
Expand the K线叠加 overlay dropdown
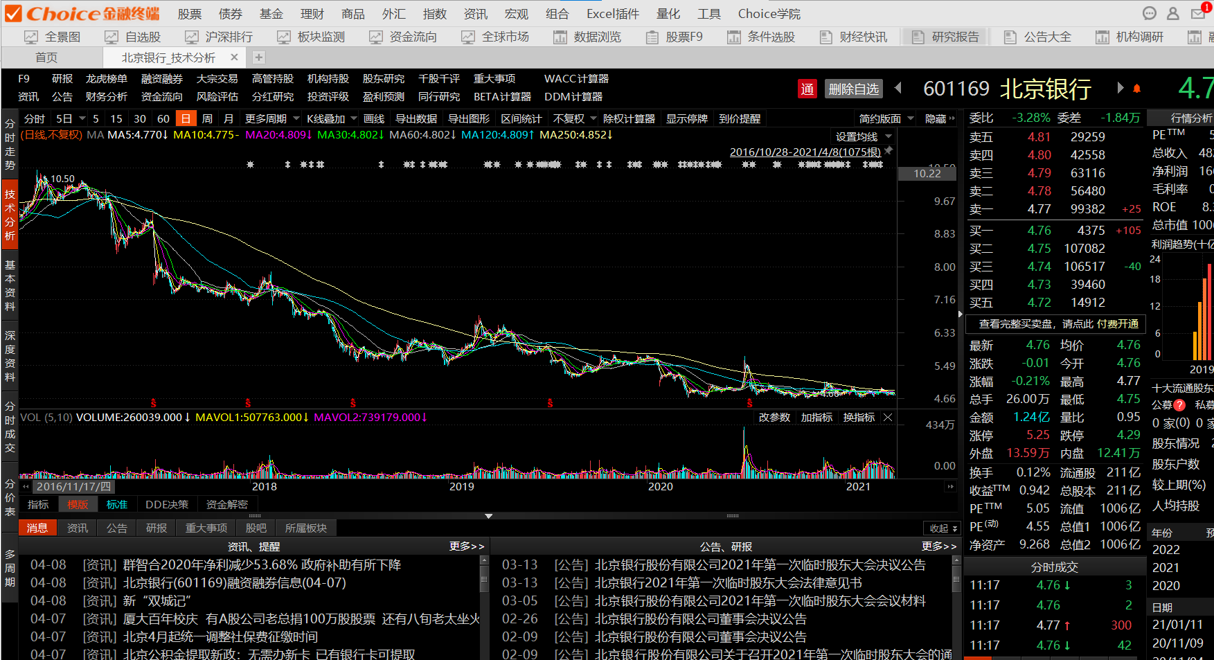[x=354, y=118]
